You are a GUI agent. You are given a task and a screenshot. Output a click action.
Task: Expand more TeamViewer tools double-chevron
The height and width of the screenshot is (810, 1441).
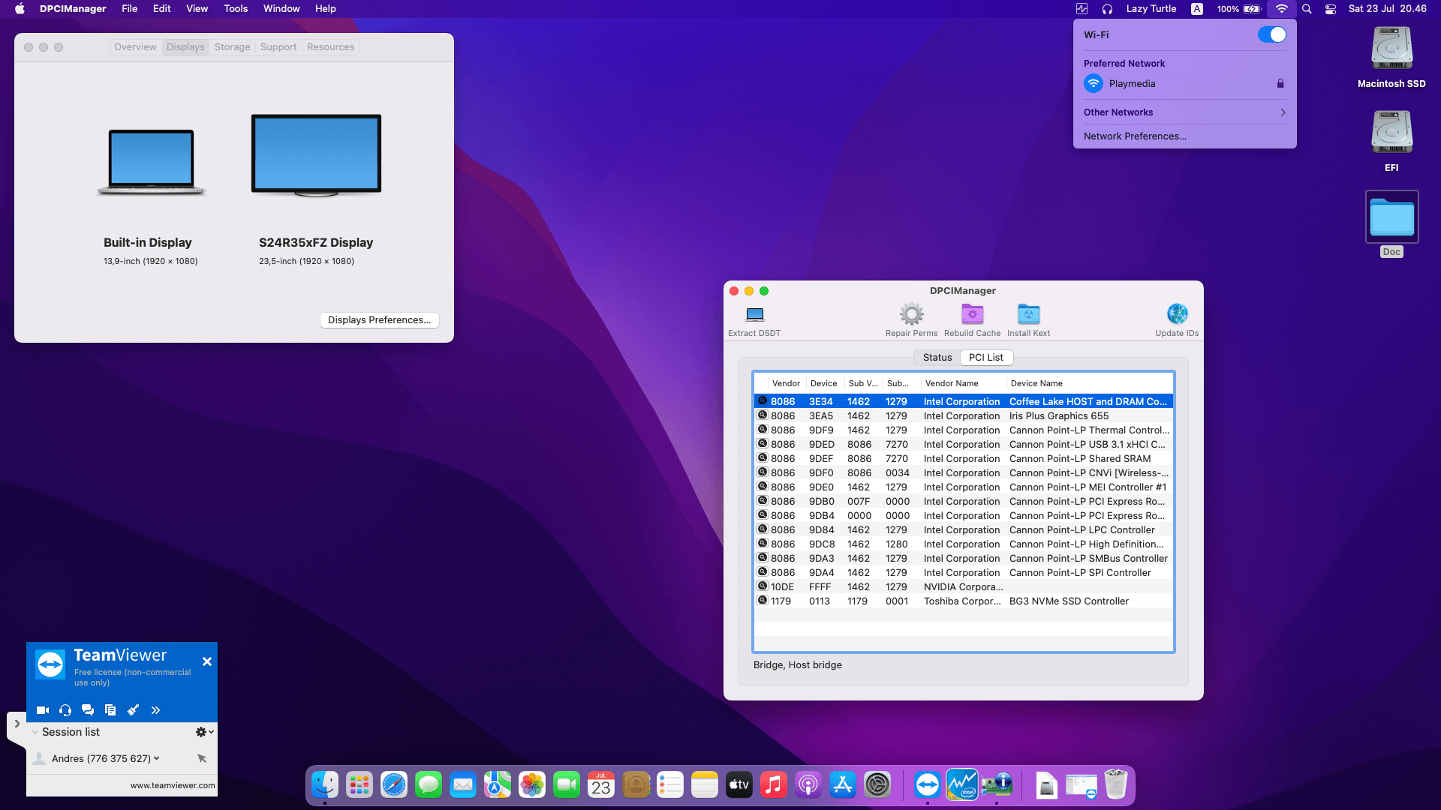coord(155,710)
